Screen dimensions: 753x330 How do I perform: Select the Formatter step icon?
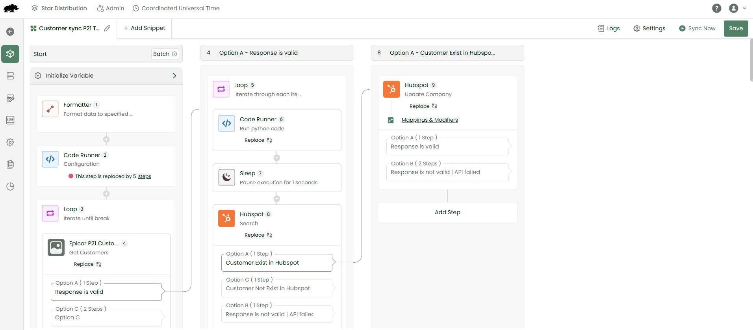click(50, 109)
